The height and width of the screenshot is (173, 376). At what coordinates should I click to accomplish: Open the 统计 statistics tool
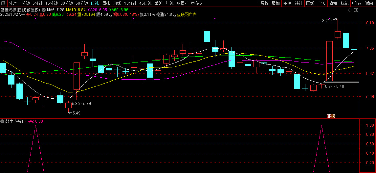click(x=298, y=3)
